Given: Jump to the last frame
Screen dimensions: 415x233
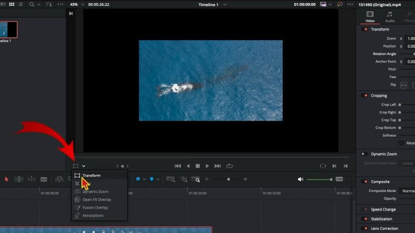Looking at the screenshot, I should click(x=217, y=166).
